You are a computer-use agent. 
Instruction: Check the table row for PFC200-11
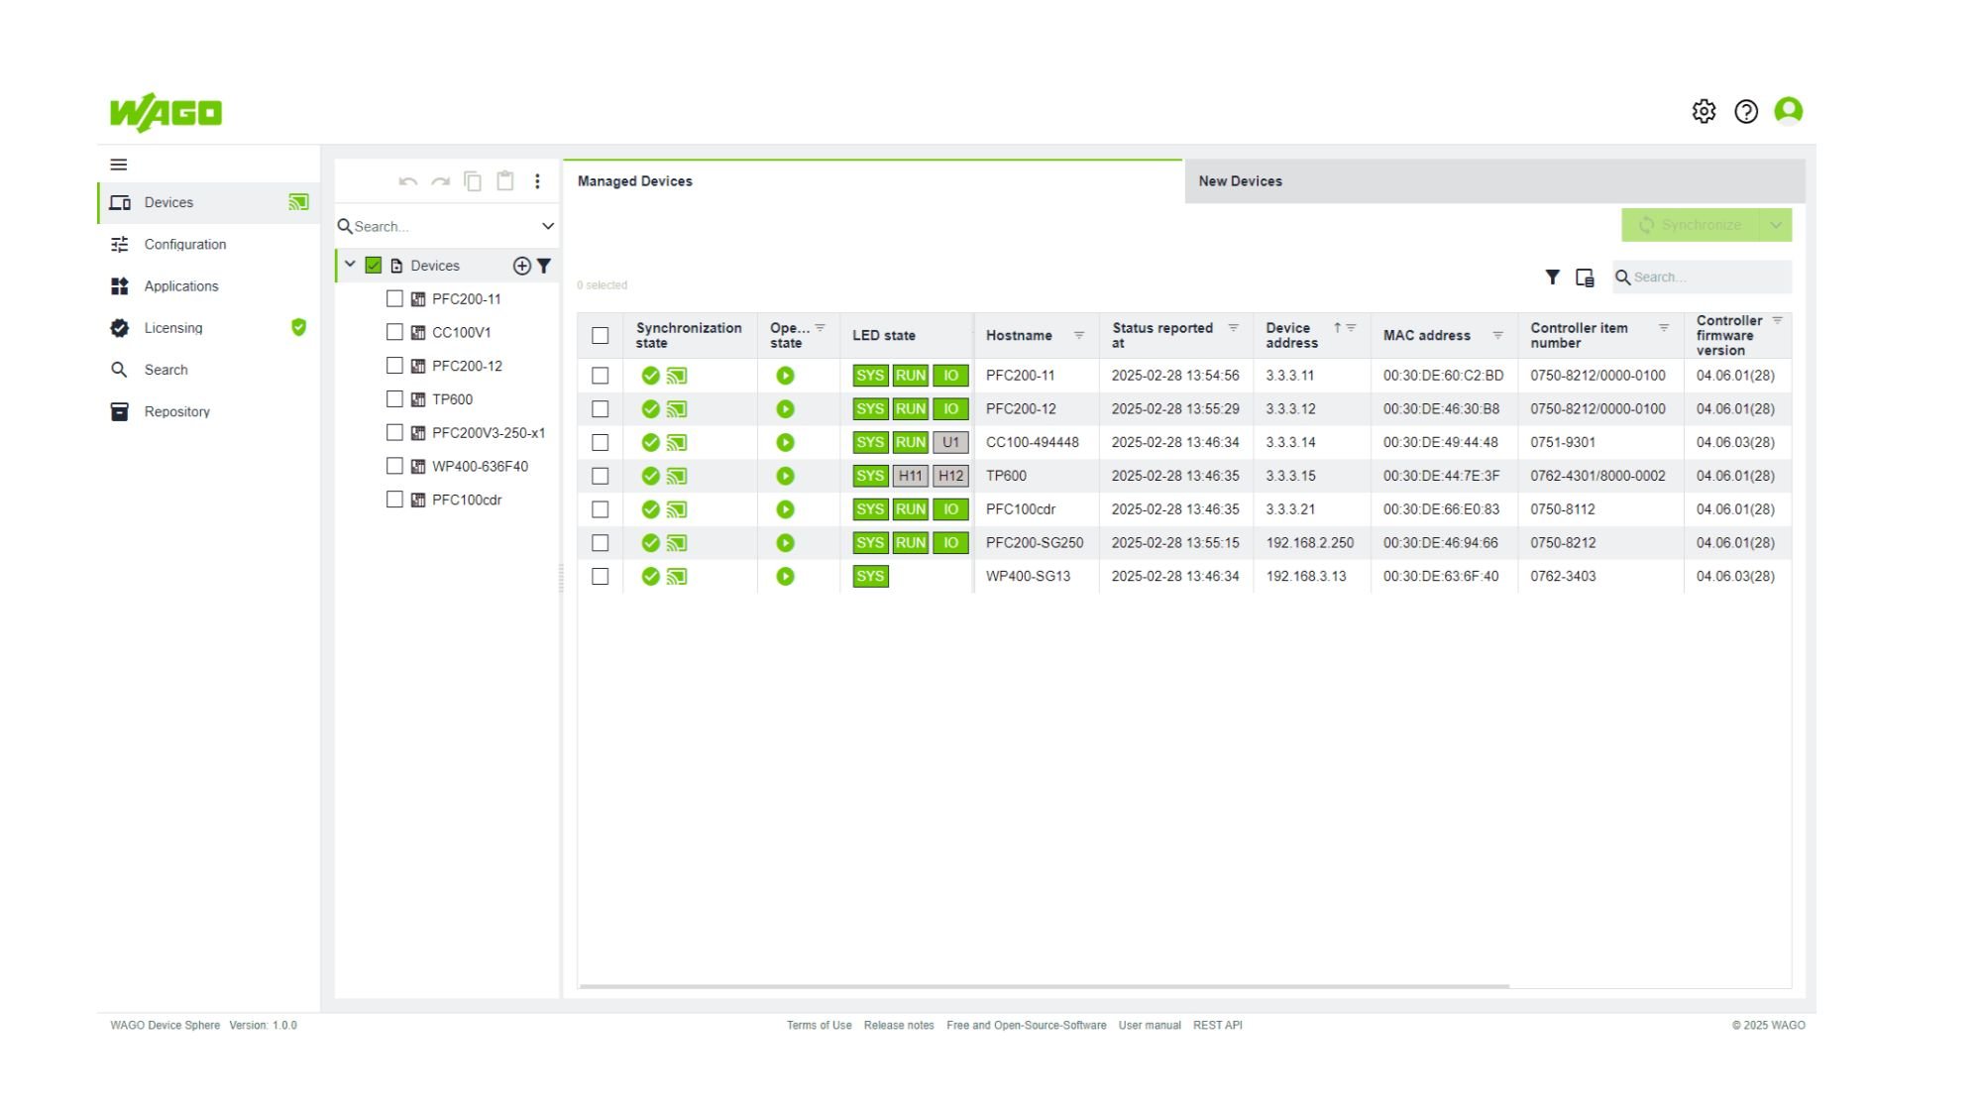pos(601,376)
